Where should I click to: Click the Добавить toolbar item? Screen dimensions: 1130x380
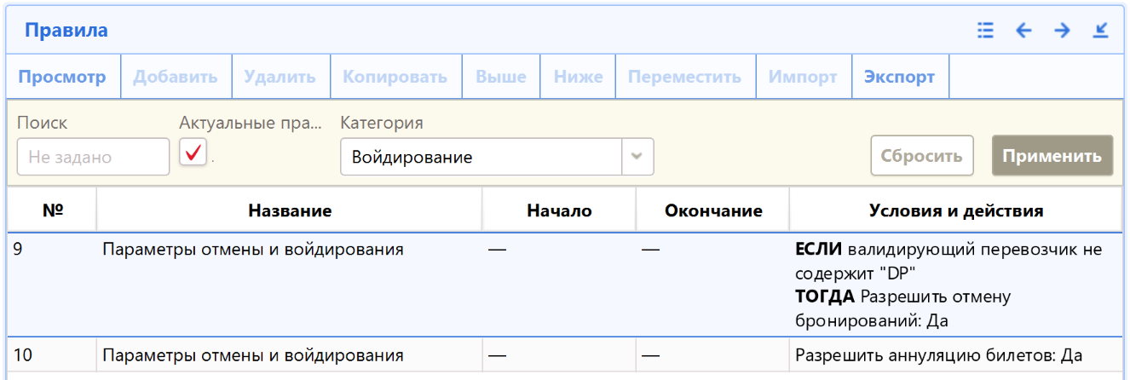175,77
